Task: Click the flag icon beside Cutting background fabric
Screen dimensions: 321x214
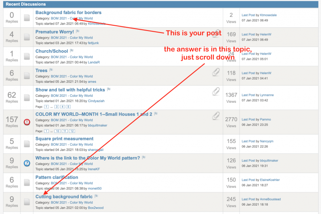Action: (96, 196)
